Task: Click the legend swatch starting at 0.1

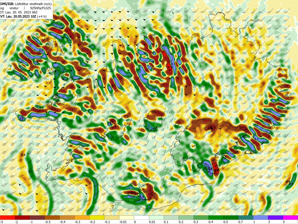Action: [x=171, y=217]
